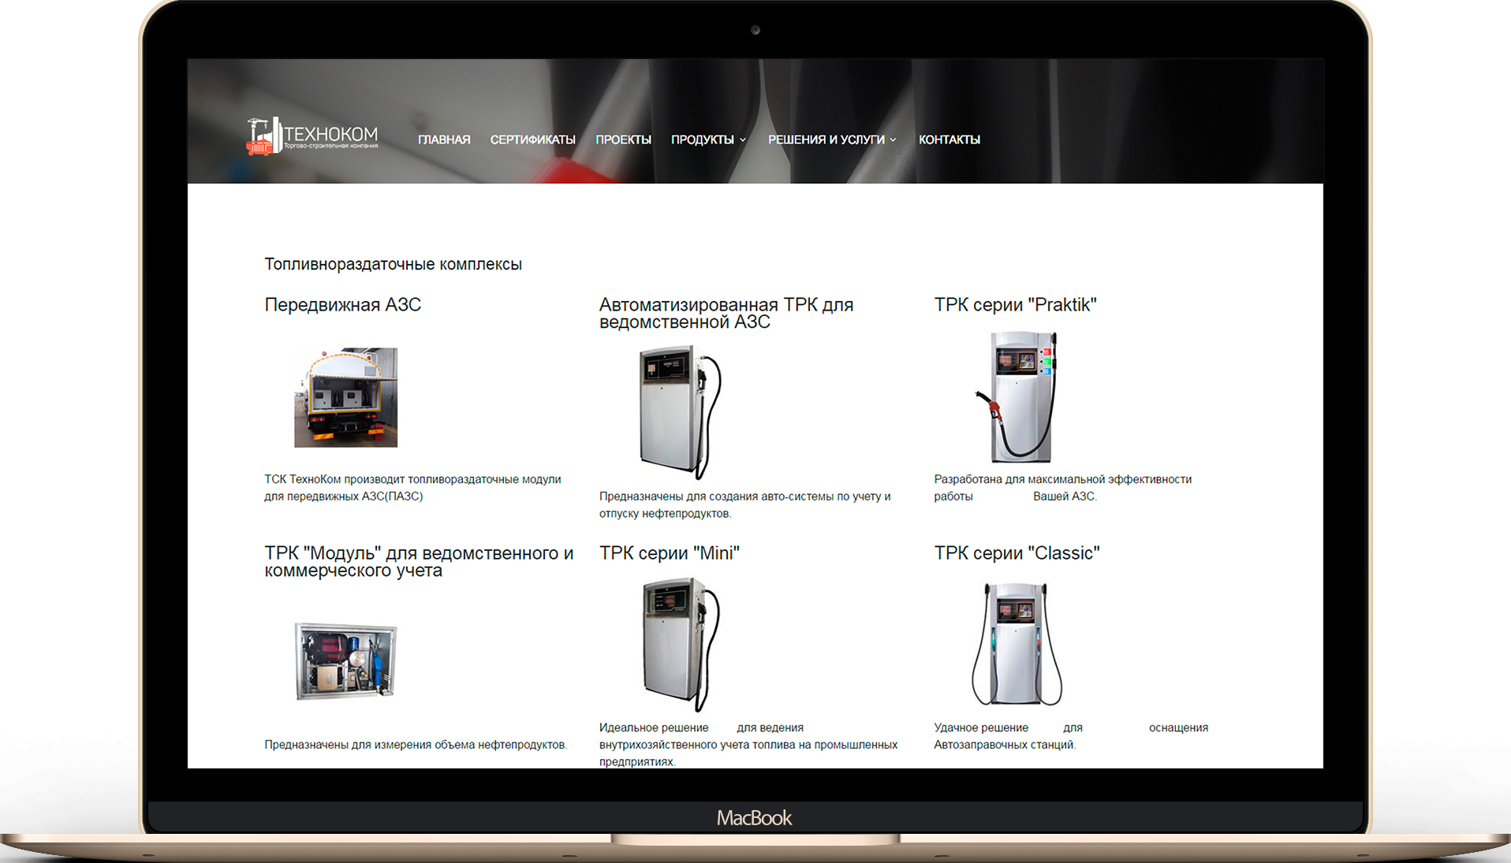The width and height of the screenshot is (1511, 863).
Task: Open the КОНТАКТЫ page
Action: pos(949,139)
